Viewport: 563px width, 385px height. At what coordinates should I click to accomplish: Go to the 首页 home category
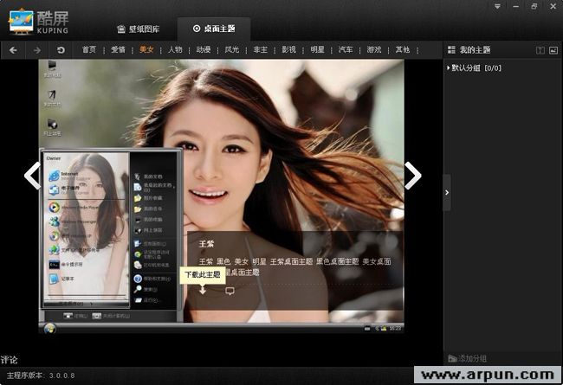[89, 50]
